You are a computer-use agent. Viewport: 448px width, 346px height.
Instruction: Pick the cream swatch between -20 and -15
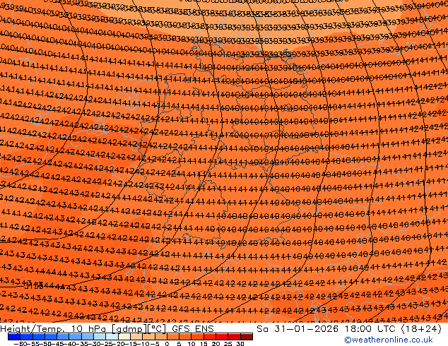[124, 337]
